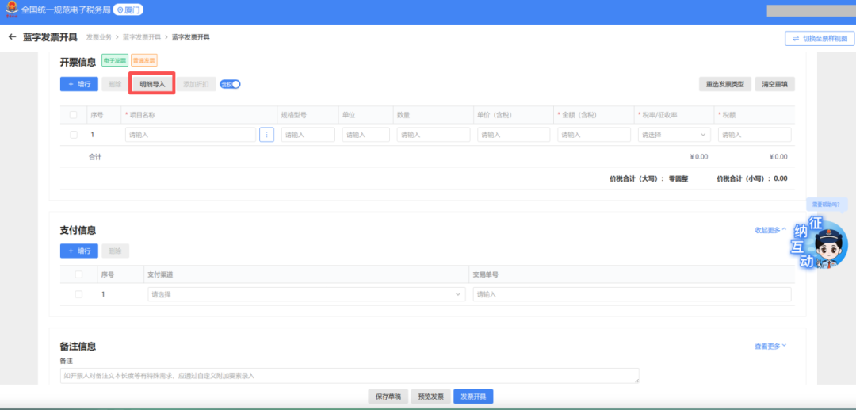This screenshot has width=856, height=410.
Task: Click 发票业务 in the breadcrumb
Action: point(99,37)
